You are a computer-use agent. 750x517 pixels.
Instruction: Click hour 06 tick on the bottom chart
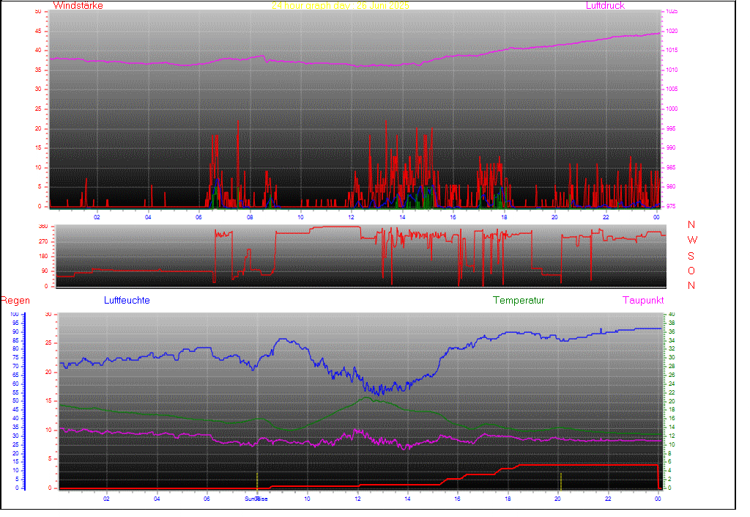(x=207, y=499)
